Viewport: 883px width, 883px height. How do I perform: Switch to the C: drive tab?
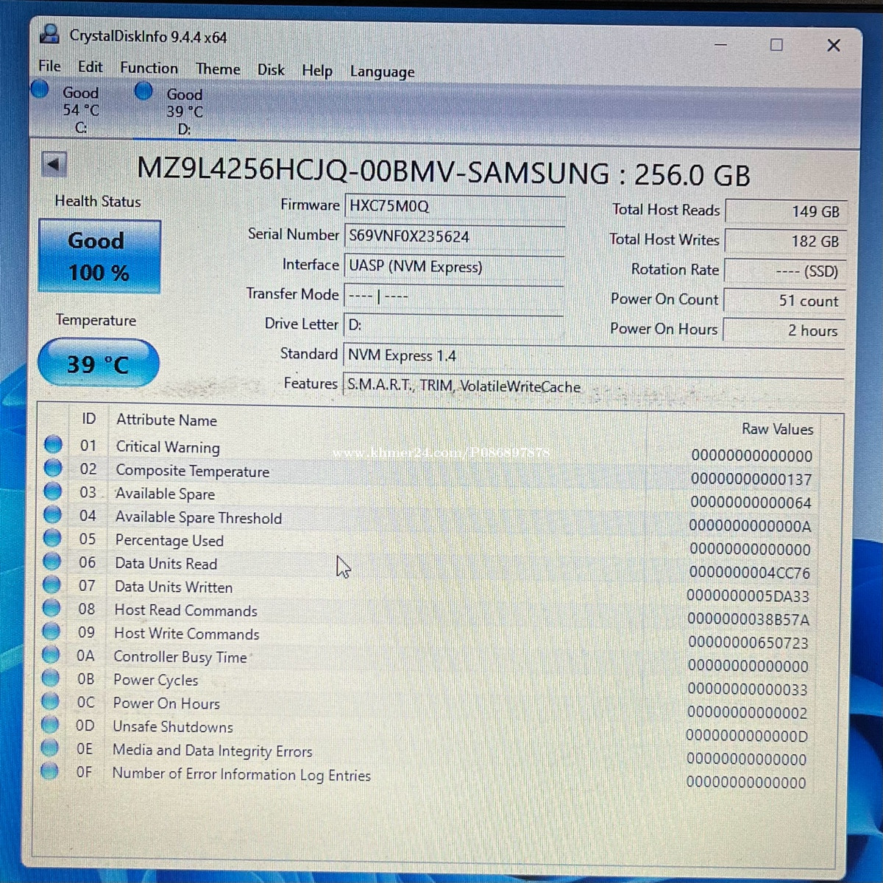[79, 109]
